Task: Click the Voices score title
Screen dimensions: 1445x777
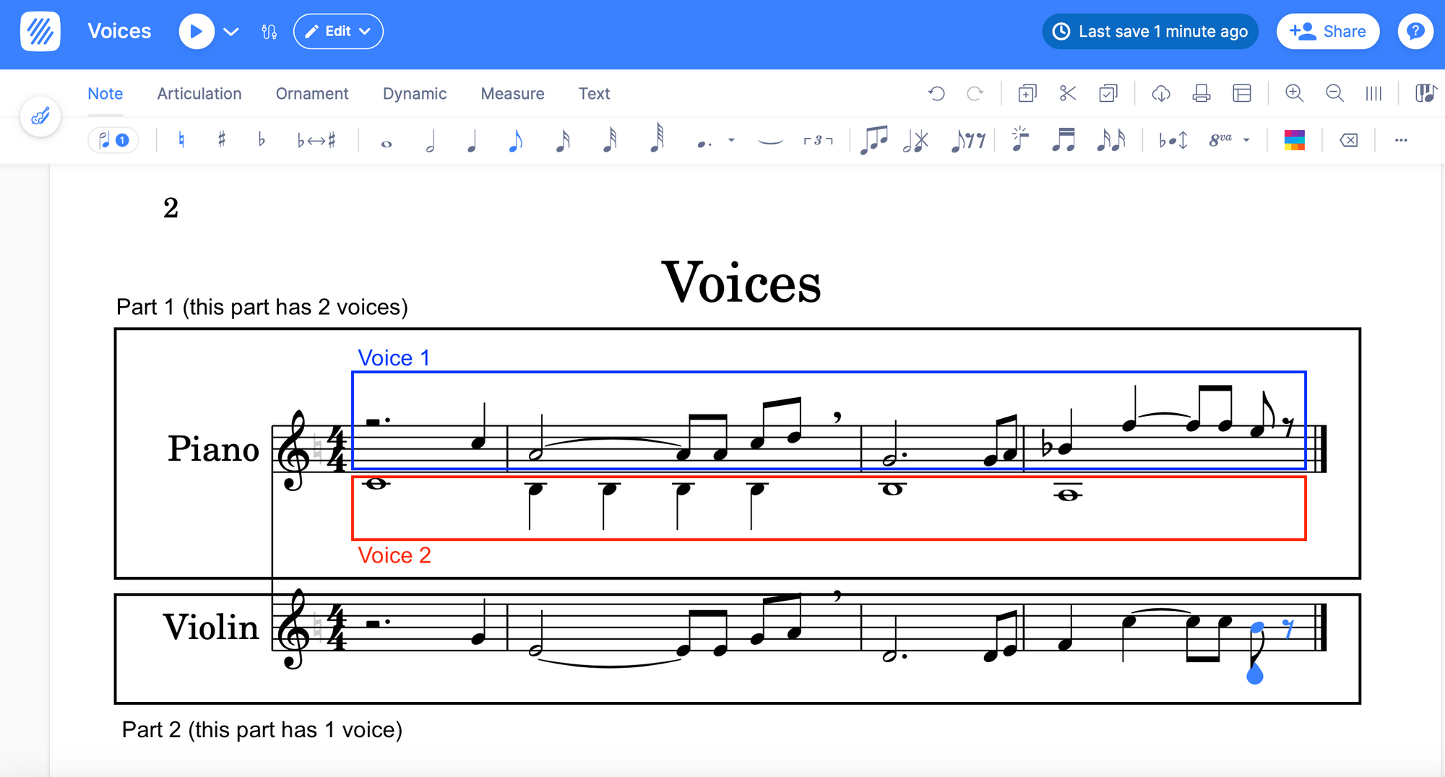Action: [741, 282]
